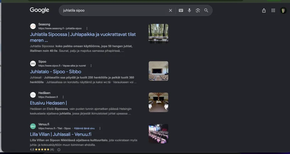The image size is (290, 154).
Task: Click the magnifying glass search button
Action: click(206, 11)
